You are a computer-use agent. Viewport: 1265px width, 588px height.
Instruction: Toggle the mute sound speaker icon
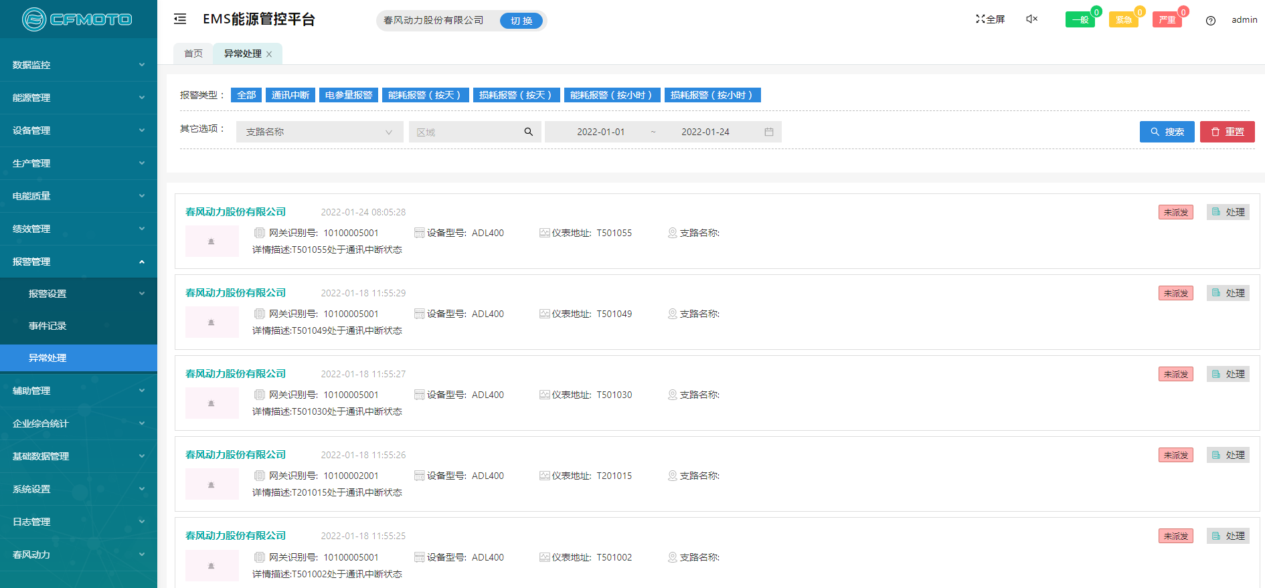click(x=1031, y=19)
